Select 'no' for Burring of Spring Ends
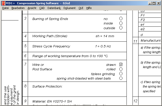 121,18
